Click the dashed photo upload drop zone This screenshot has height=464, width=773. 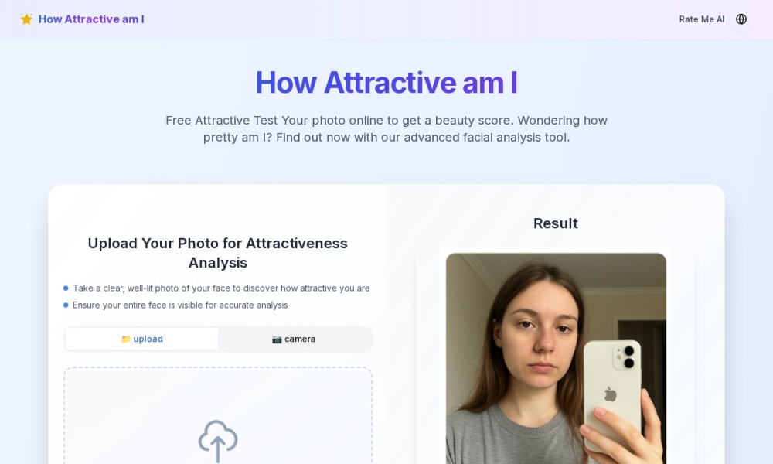click(x=218, y=415)
